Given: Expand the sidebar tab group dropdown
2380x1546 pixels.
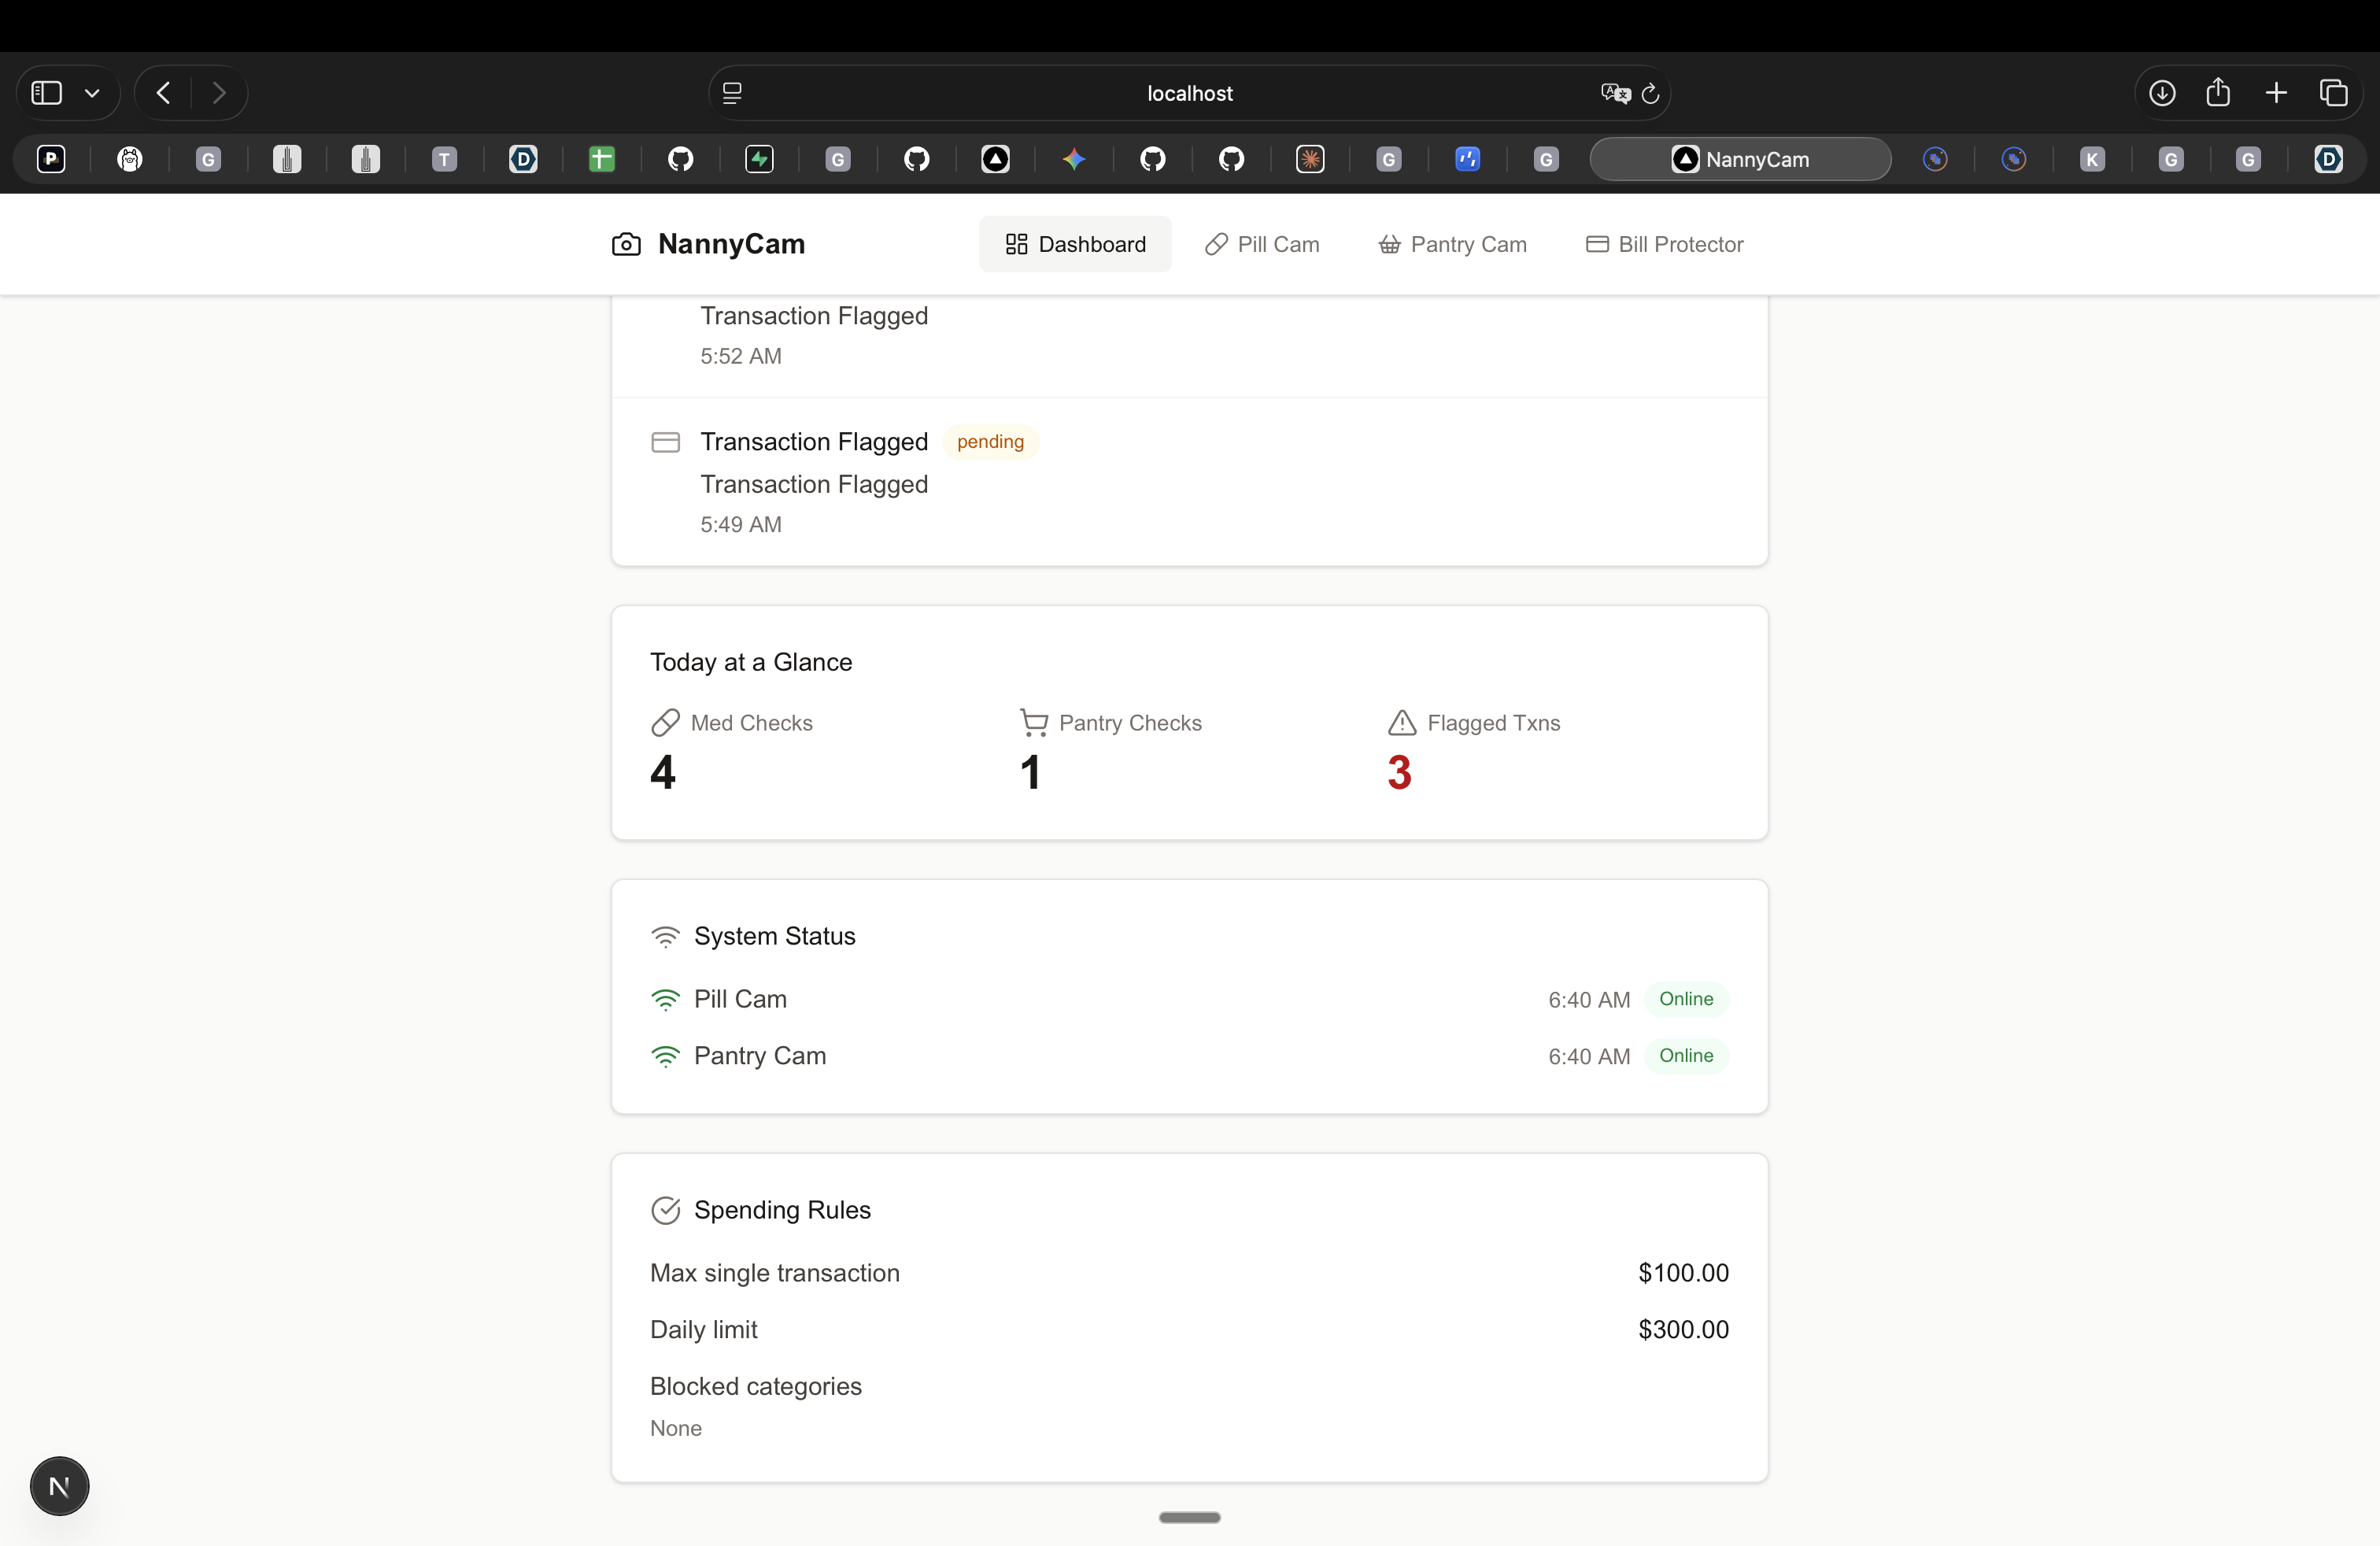Looking at the screenshot, I should point(92,93).
